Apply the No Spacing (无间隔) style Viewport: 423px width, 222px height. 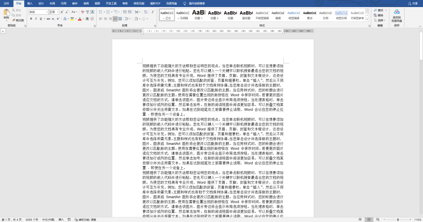pos(183,14)
